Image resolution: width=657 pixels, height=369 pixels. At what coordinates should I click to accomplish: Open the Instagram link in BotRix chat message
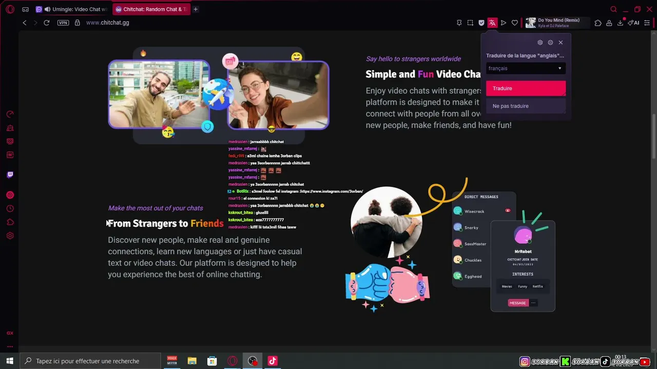click(x=333, y=191)
